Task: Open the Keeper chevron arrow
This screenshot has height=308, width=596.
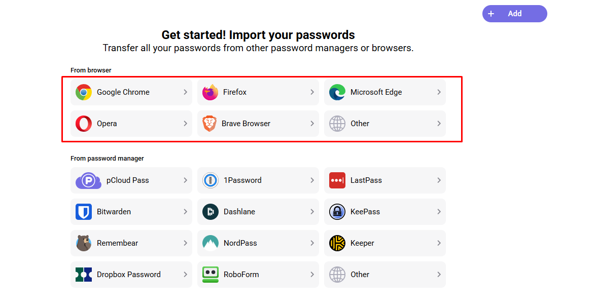Action: (439, 243)
